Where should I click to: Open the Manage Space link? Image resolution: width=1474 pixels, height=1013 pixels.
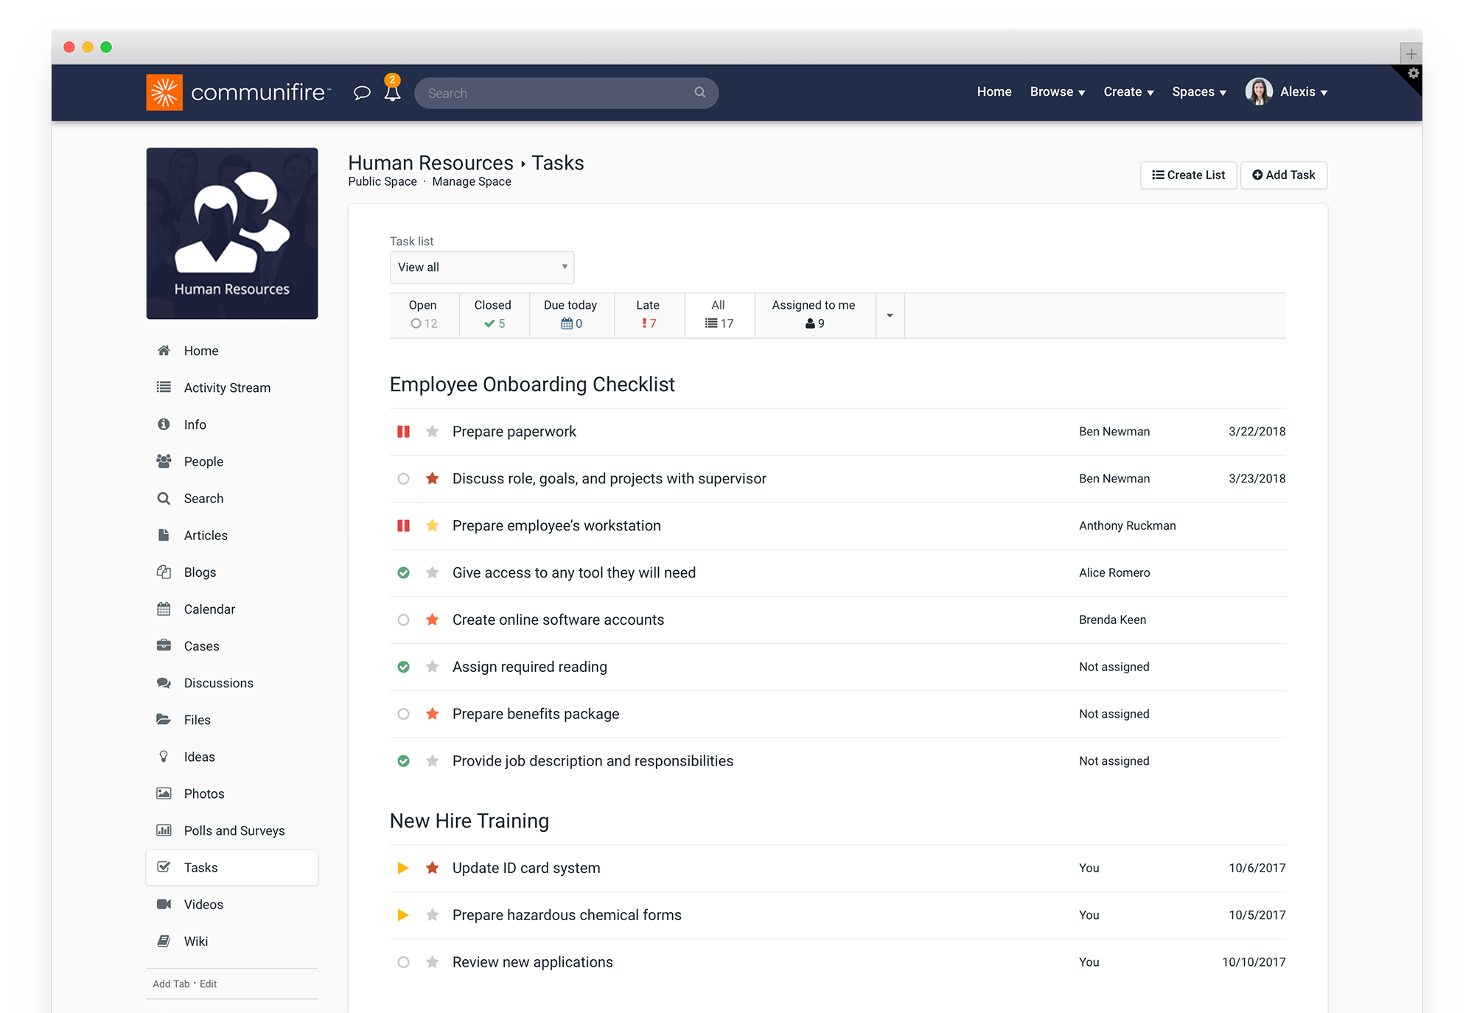471,181
